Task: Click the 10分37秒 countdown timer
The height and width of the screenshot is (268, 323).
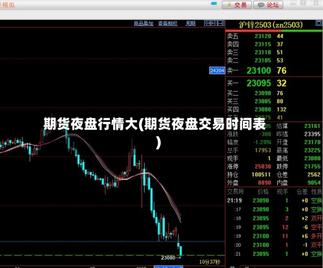Action: tap(210, 262)
